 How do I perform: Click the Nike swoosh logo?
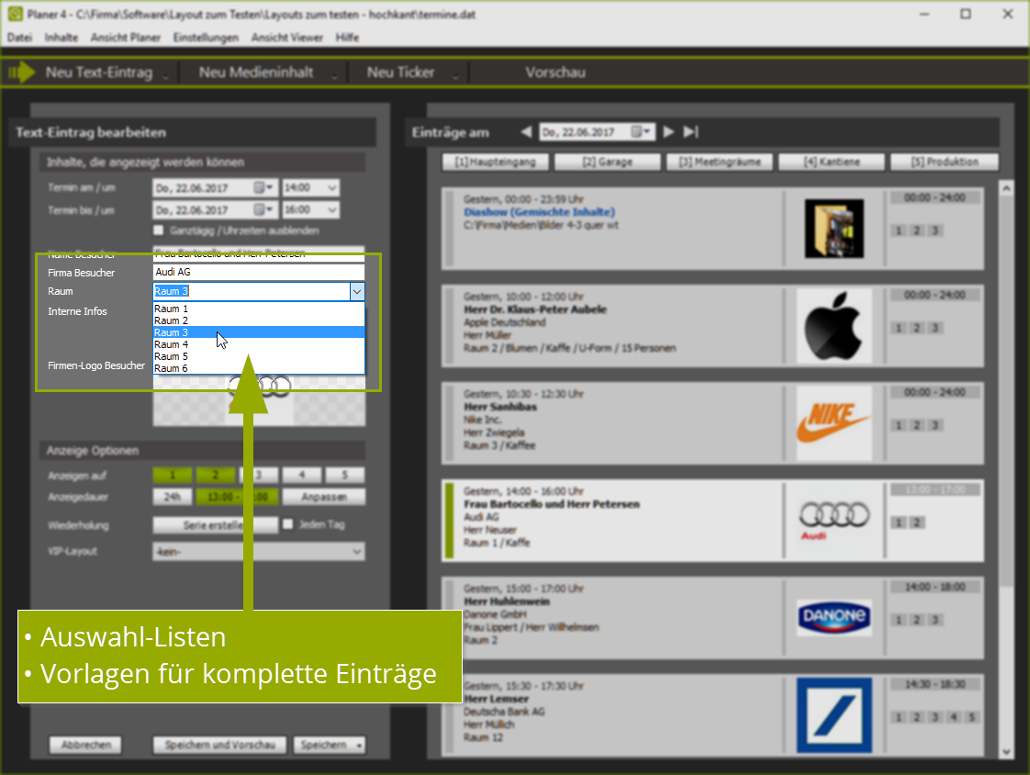click(833, 421)
